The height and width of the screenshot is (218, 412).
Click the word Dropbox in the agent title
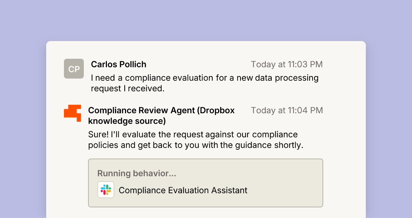click(217, 110)
